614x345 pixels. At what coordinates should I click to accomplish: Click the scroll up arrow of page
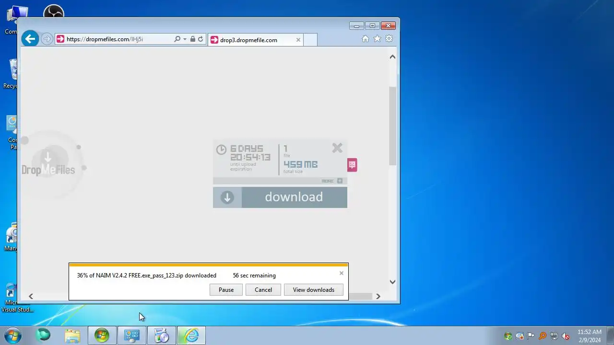(392, 57)
